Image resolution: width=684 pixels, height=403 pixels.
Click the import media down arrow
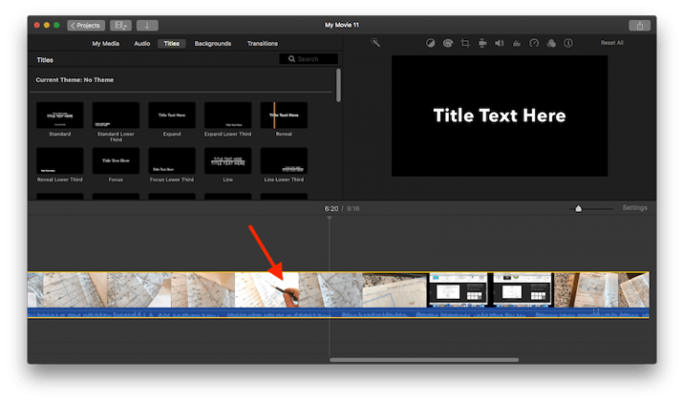[147, 25]
